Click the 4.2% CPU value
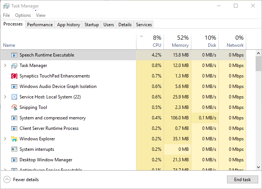262x189 pixels. click(x=157, y=55)
